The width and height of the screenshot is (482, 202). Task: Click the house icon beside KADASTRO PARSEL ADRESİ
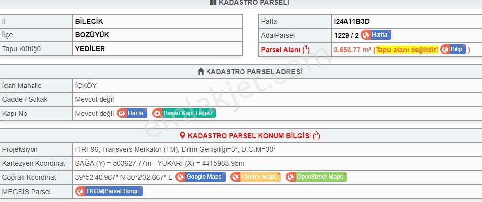click(x=201, y=71)
